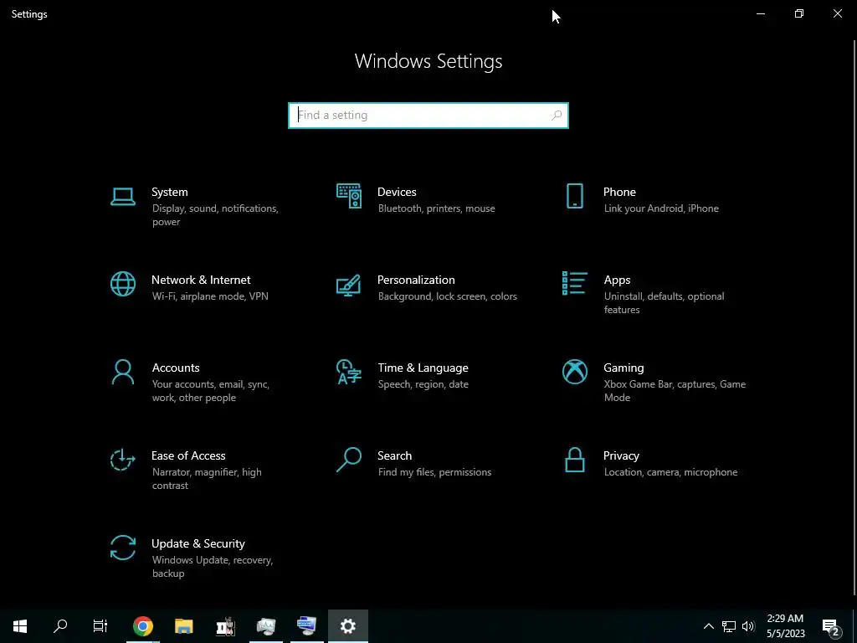The height and width of the screenshot is (643, 857).
Task: Open Task View on the taskbar
Action: [100, 626]
